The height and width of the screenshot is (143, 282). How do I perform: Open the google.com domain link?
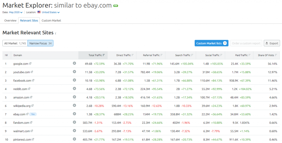21,64
